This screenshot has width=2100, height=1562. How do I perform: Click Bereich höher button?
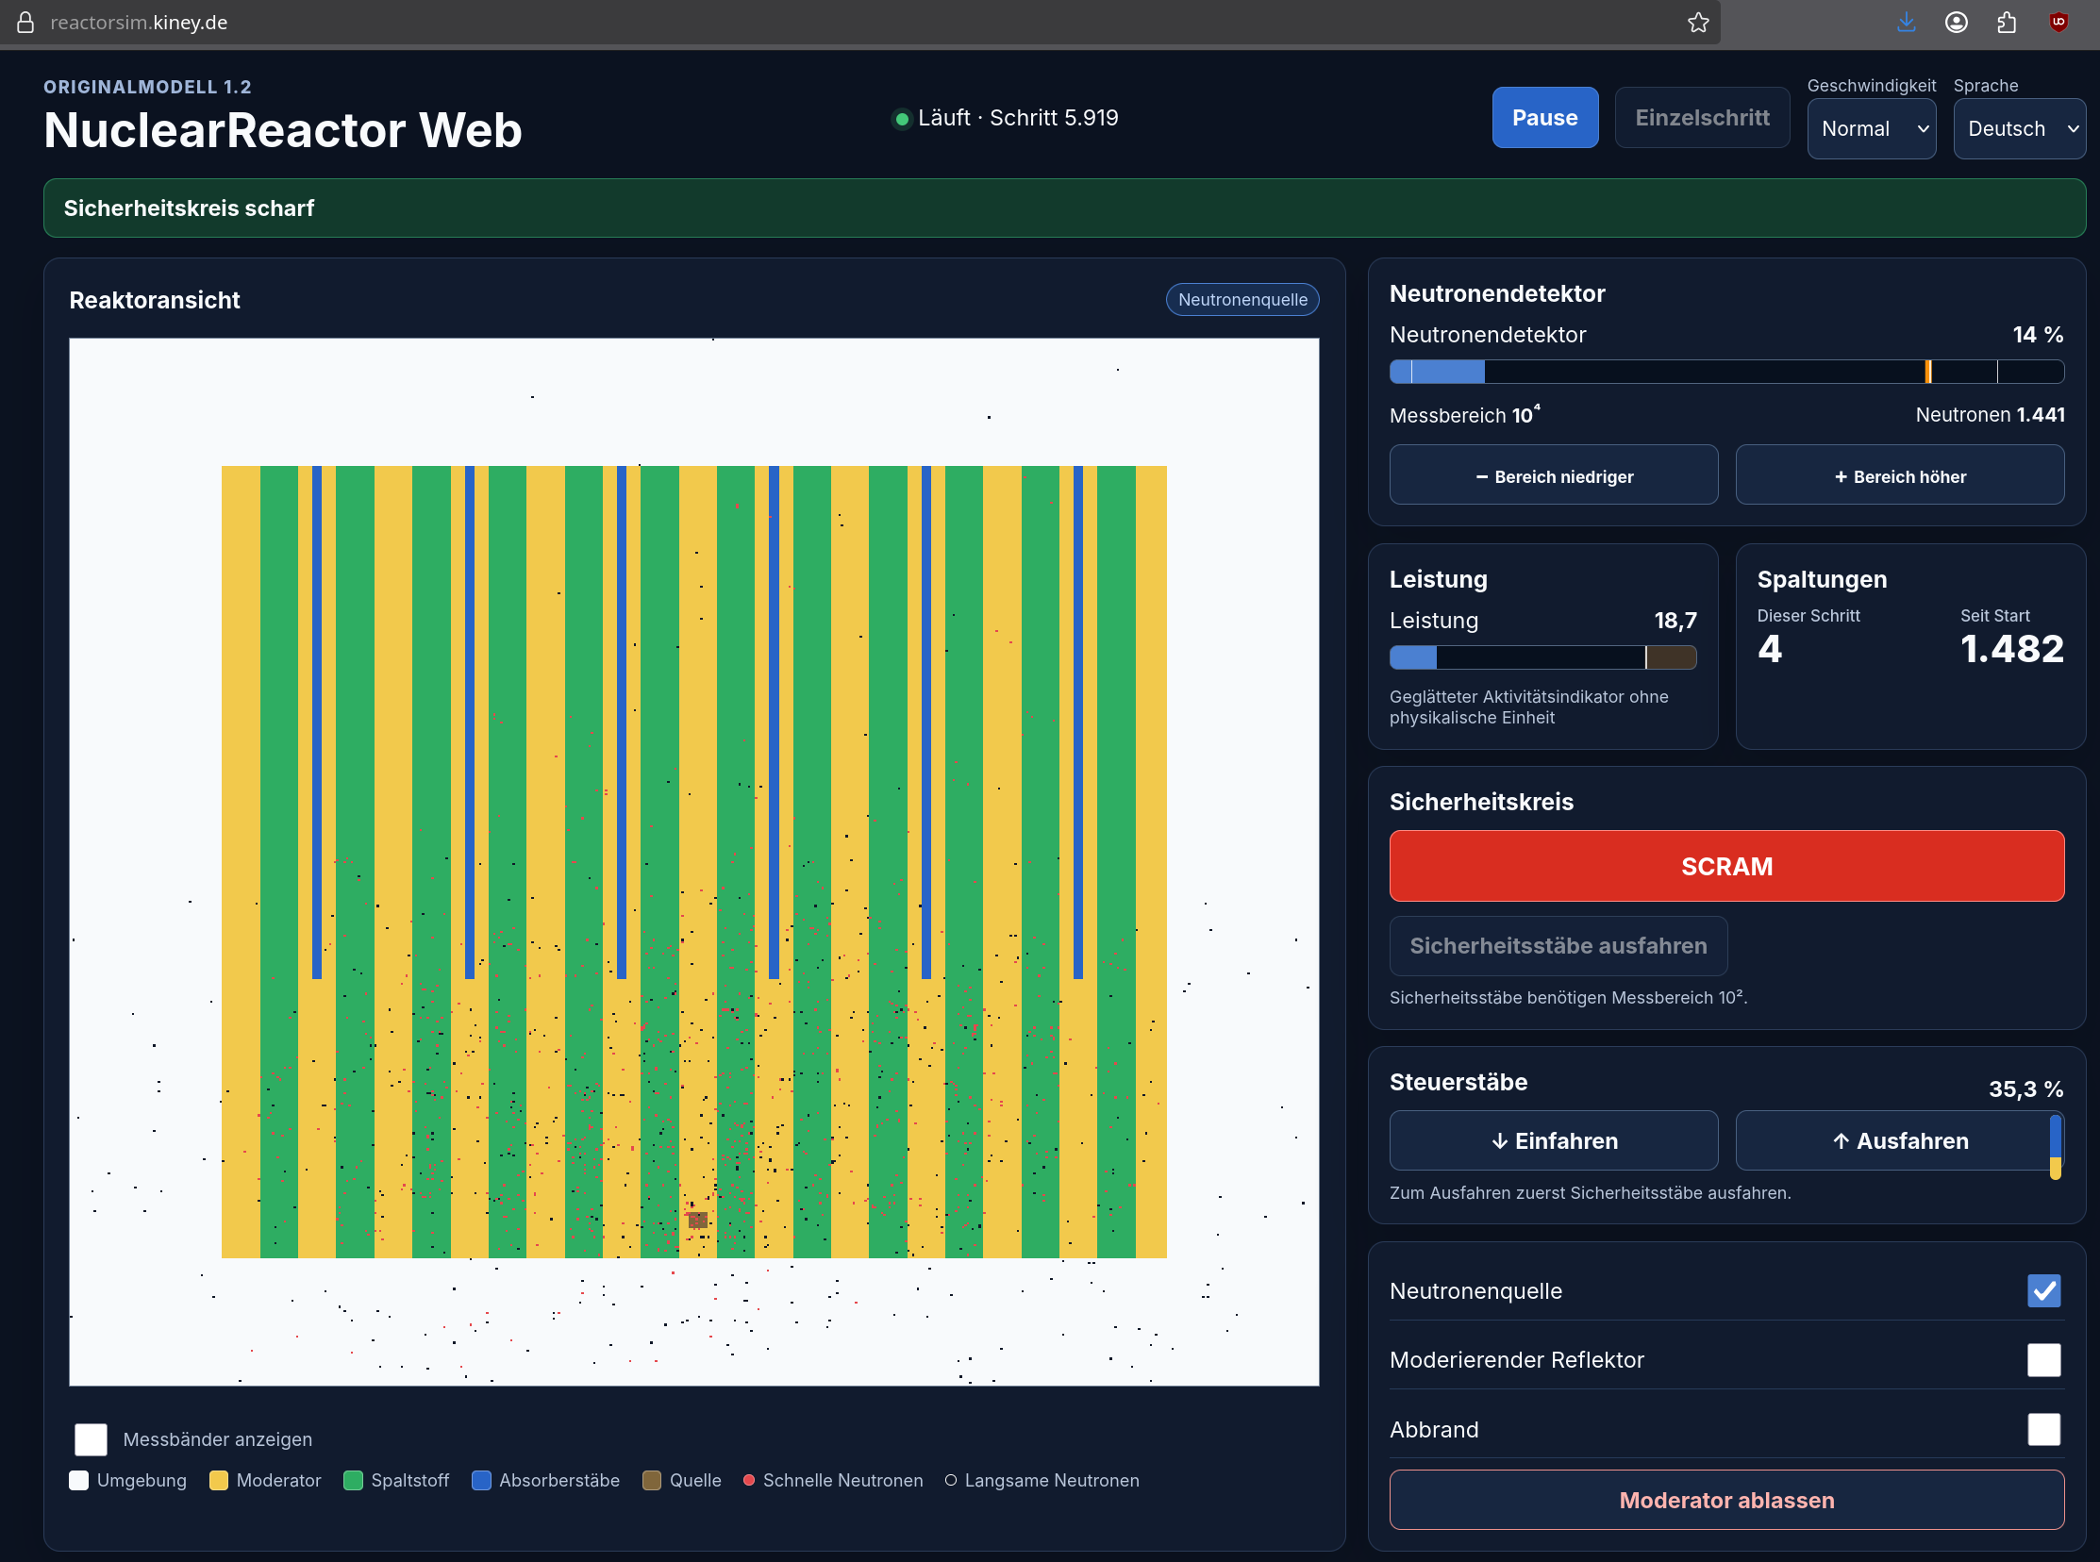[x=1900, y=475]
